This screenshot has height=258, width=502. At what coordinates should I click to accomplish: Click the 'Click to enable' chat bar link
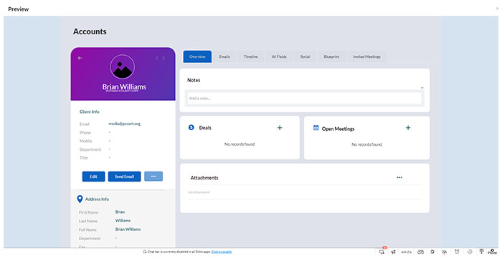point(221,252)
